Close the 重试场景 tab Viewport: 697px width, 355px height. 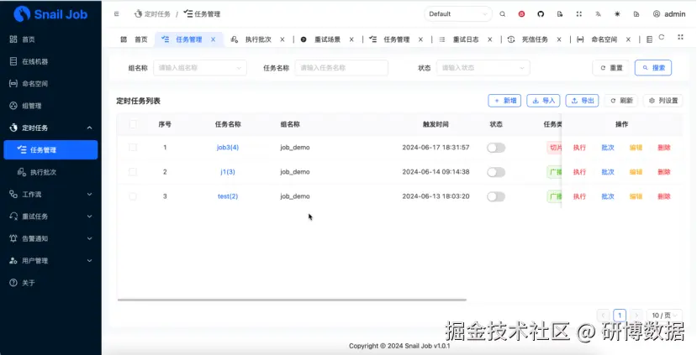click(x=351, y=39)
